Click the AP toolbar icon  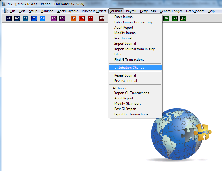(x=9, y=18)
